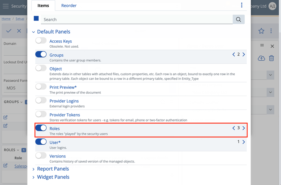Open the Versions panel link
This screenshot has width=281, height=185.
(x=57, y=156)
